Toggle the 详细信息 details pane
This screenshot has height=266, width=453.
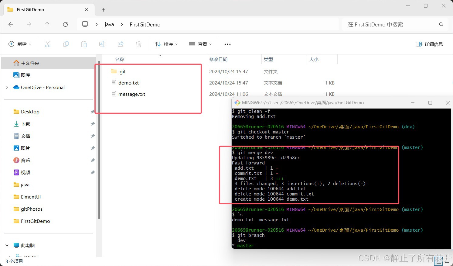(x=429, y=44)
